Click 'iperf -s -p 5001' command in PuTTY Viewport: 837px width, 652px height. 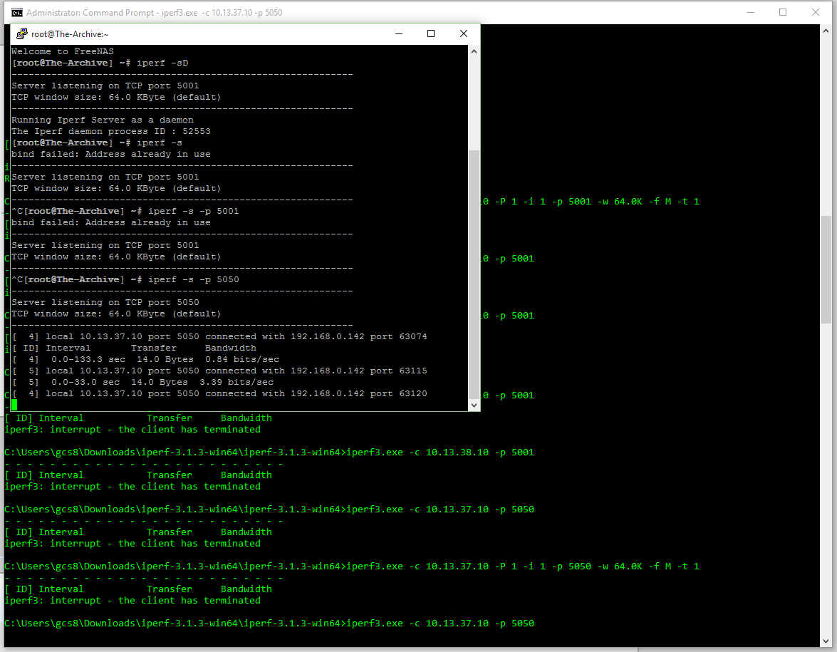click(193, 211)
